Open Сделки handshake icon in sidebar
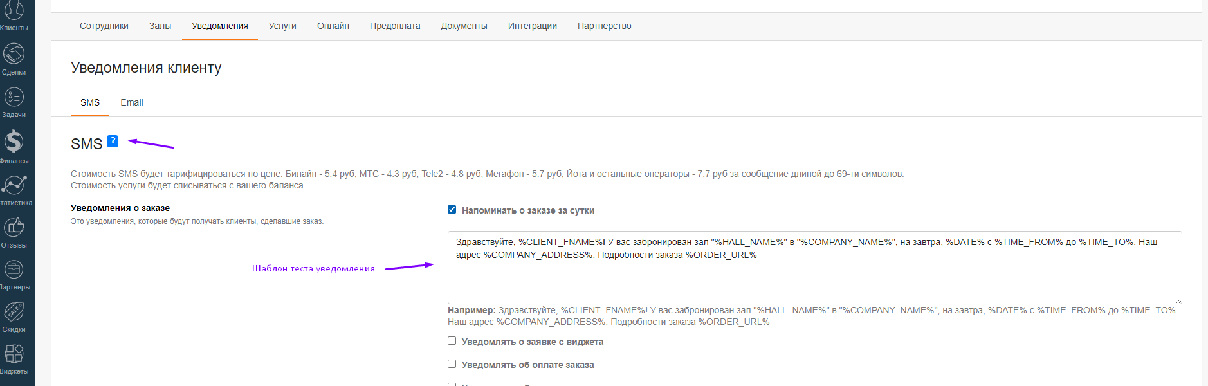This screenshot has width=1208, height=386. (14, 54)
